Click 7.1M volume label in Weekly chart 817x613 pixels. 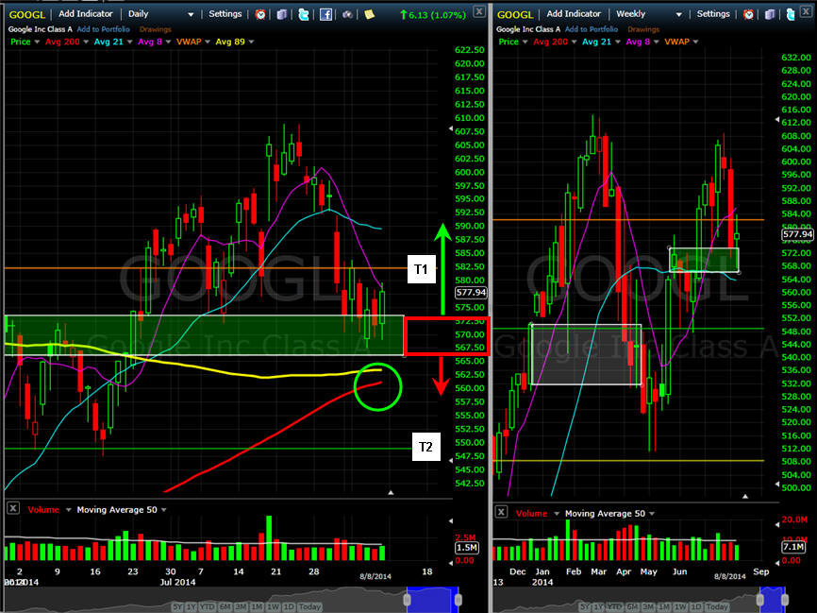tap(793, 547)
